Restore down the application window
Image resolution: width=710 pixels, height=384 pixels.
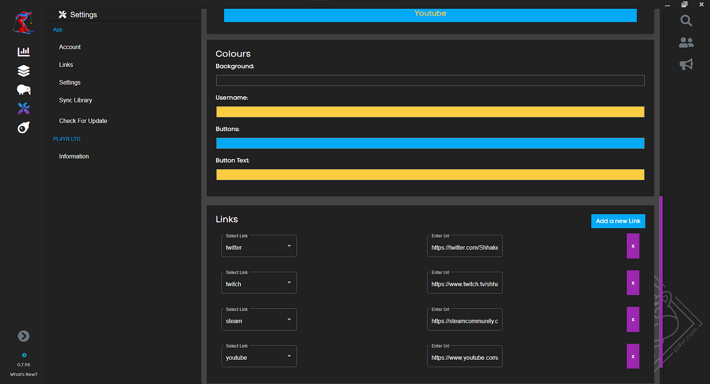tap(685, 5)
